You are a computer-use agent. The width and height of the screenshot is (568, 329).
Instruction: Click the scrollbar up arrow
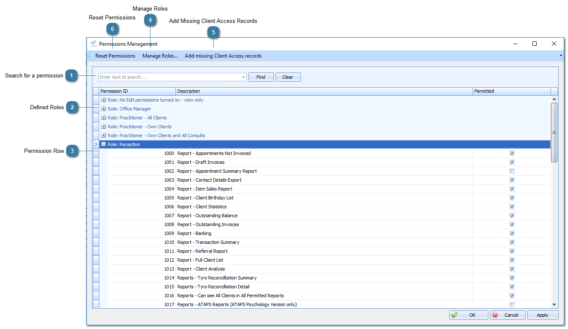tap(554, 99)
